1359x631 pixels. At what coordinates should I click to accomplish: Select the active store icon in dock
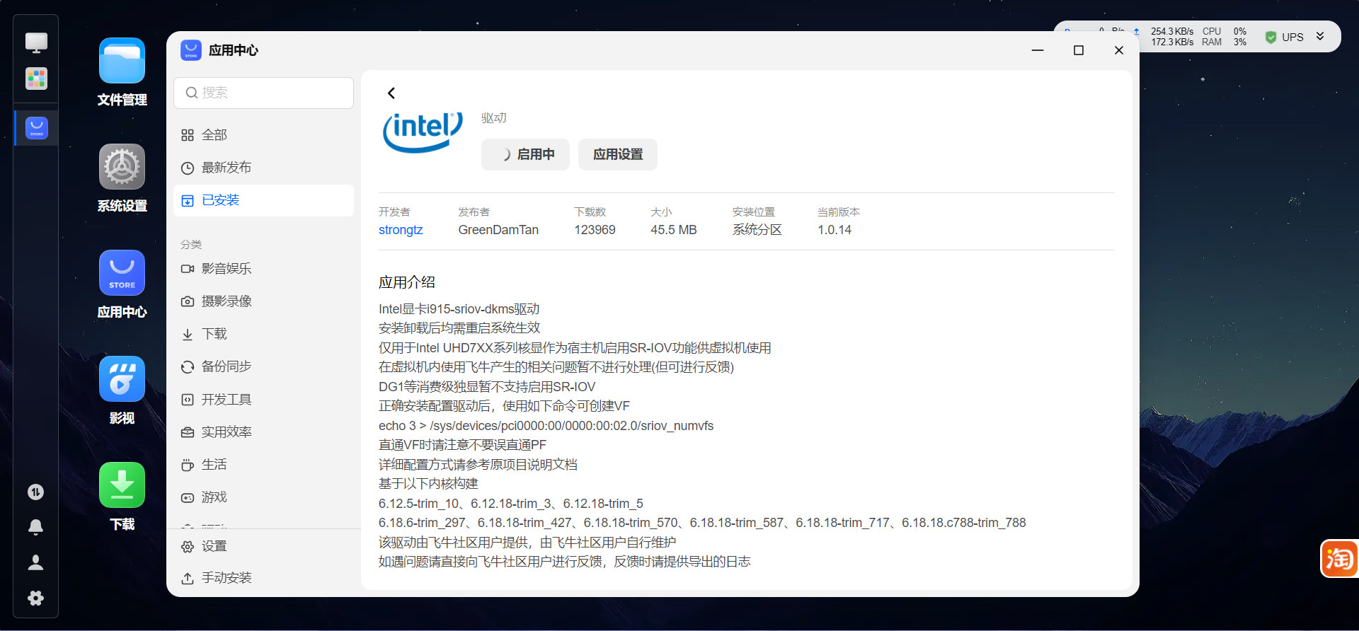coord(36,128)
